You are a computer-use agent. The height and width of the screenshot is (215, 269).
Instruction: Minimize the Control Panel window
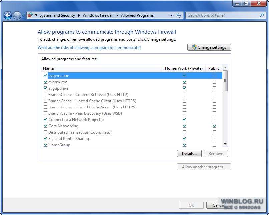click(237, 3)
